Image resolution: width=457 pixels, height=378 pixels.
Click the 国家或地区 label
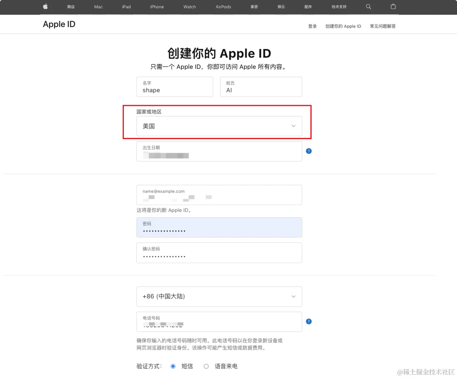149,112
